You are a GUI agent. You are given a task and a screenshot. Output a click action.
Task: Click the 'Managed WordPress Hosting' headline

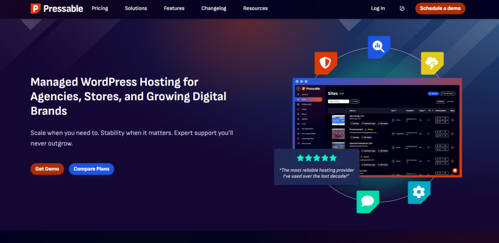coord(129,96)
